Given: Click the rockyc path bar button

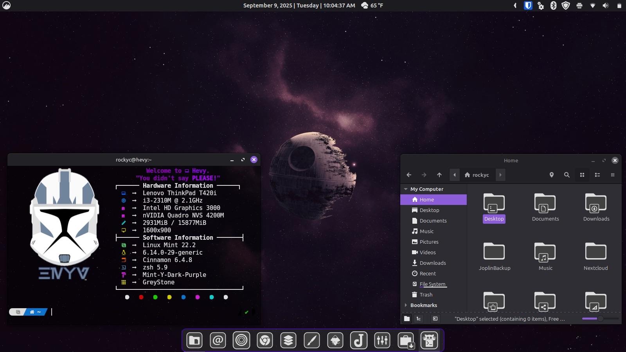Looking at the screenshot, I should (477, 175).
